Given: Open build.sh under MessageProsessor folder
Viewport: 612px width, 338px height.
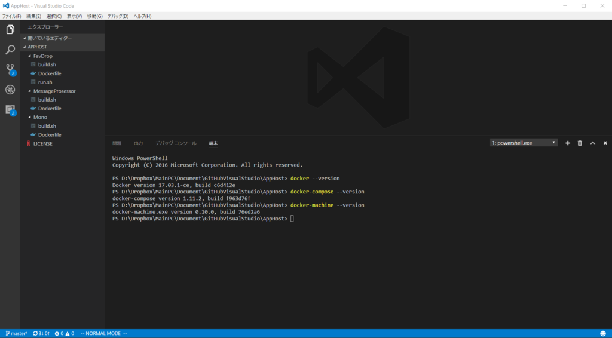Looking at the screenshot, I should [47, 99].
